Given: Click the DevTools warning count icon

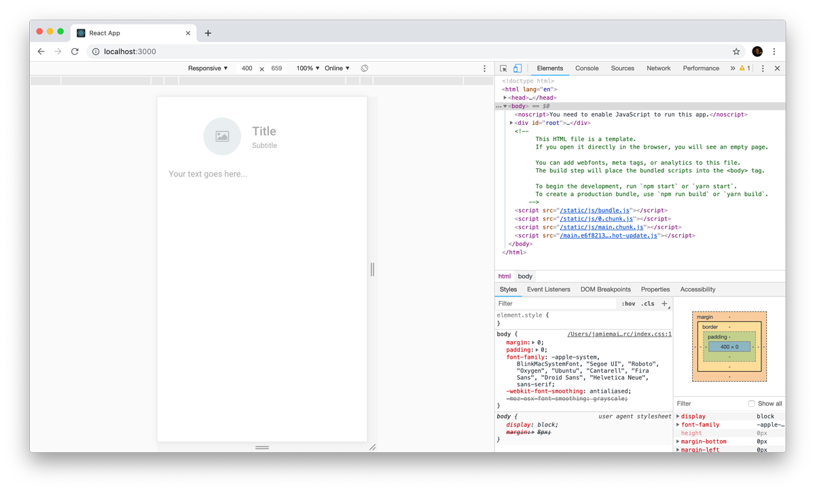Looking at the screenshot, I should 744,68.
